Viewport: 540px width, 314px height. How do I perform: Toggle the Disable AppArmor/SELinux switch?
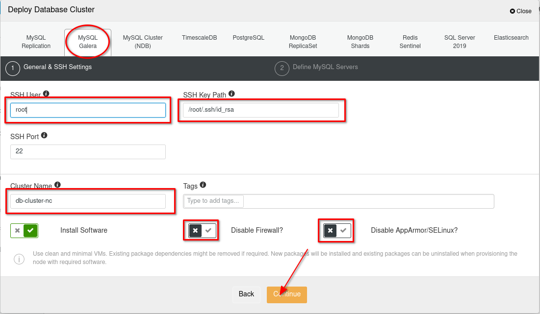coord(337,230)
